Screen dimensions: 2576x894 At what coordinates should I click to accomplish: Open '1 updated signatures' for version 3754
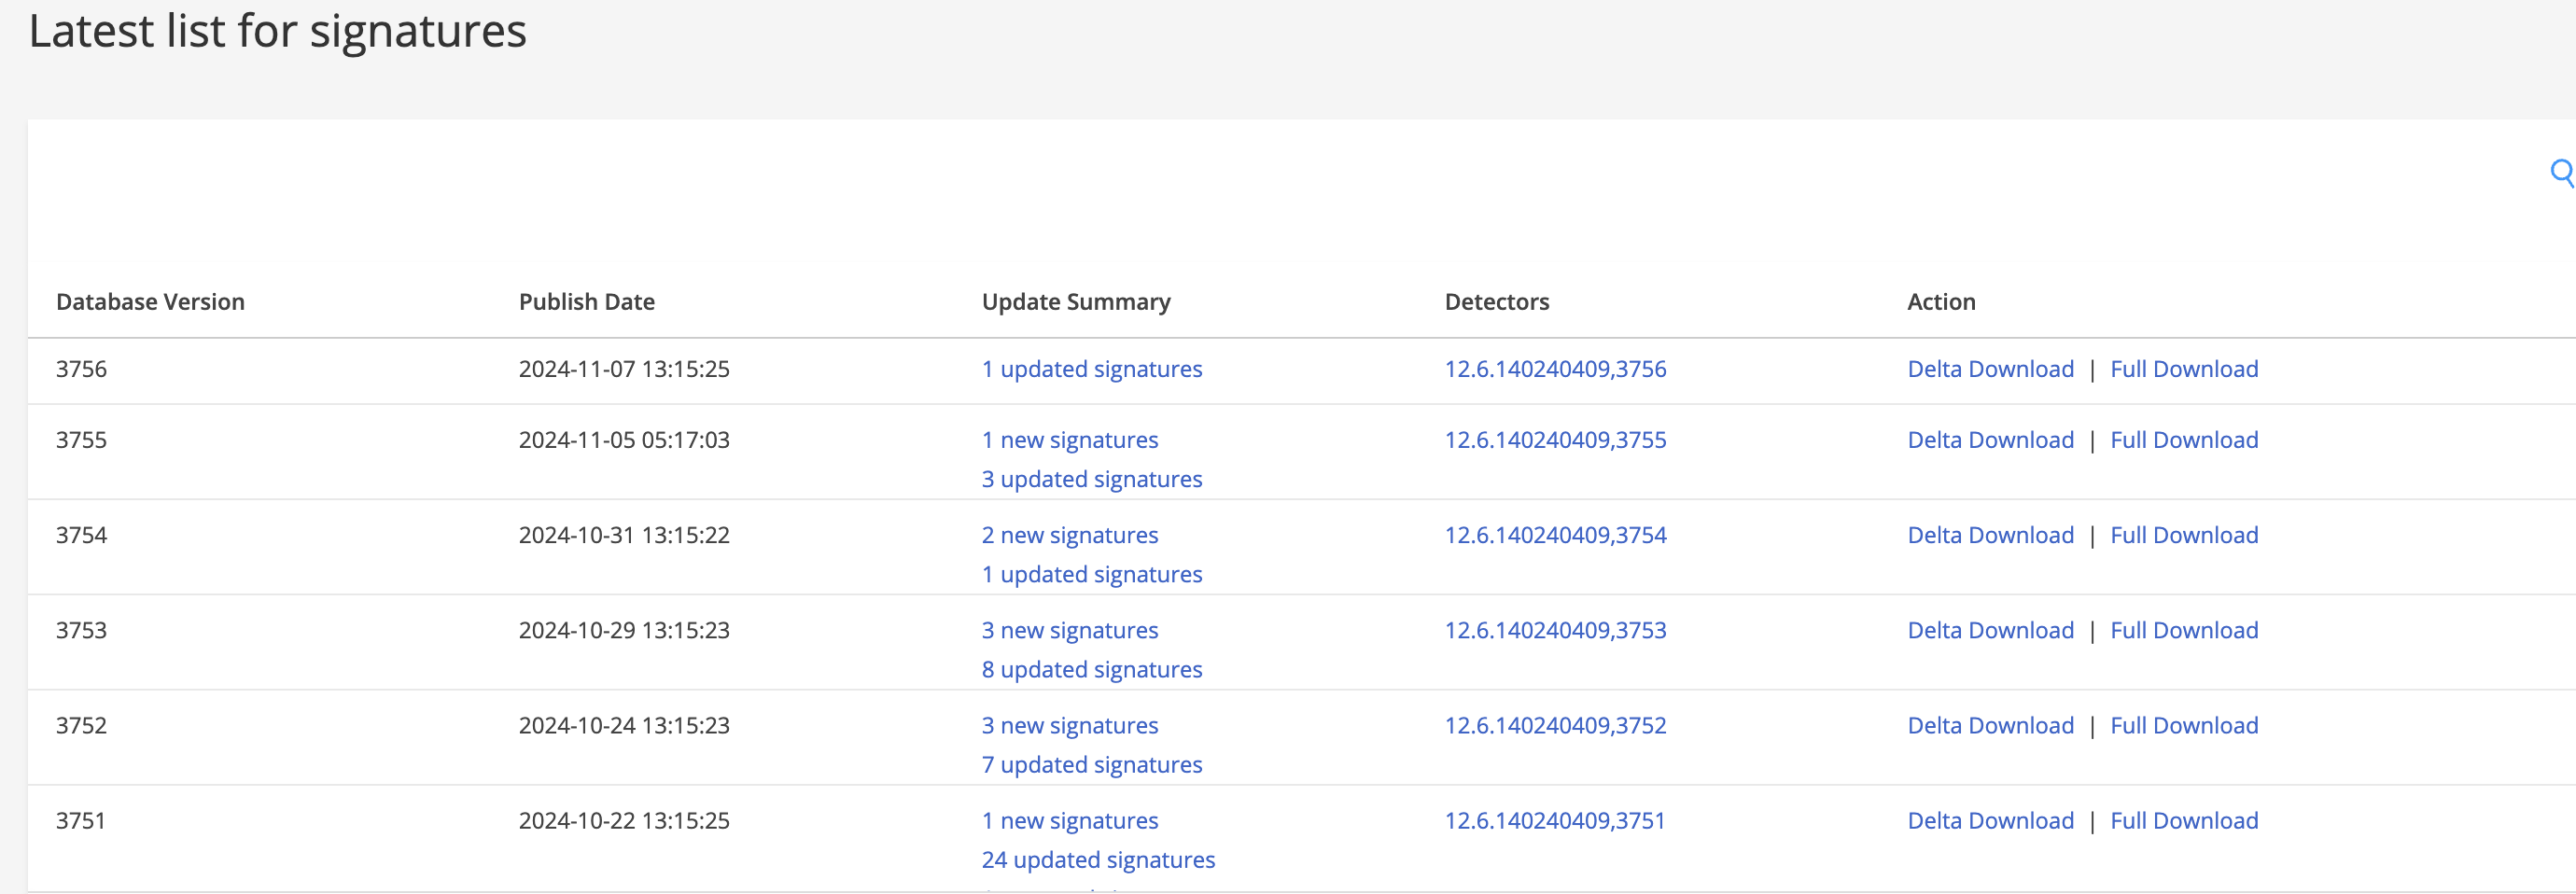[x=1092, y=574]
